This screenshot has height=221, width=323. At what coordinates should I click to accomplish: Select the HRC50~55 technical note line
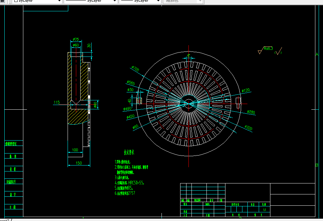pos(129,183)
